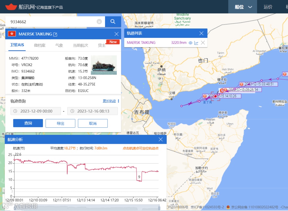The height and width of the screenshot is (211, 288).
Task: Open the 货主 tab
Action: point(102,45)
